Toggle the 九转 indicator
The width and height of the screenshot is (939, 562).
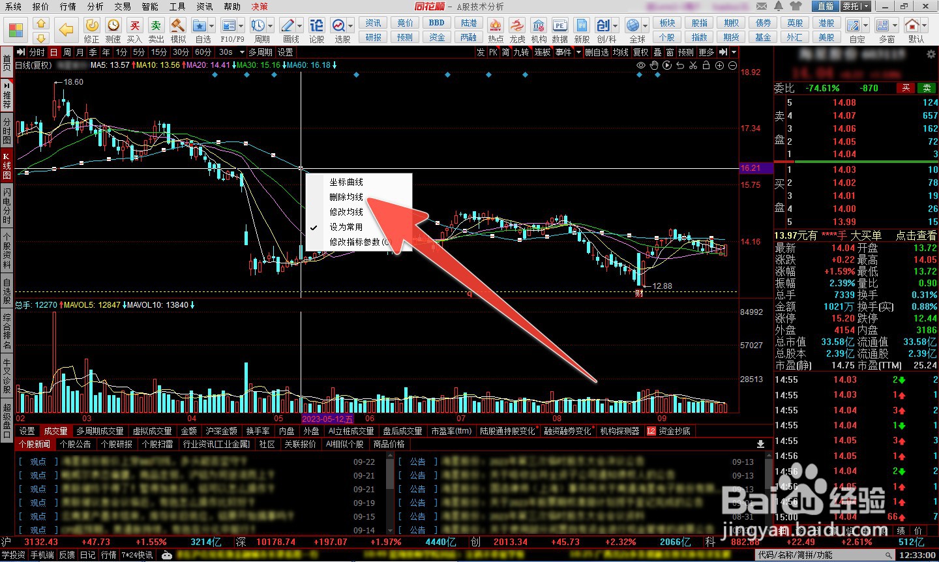pyautogui.click(x=520, y=52)
